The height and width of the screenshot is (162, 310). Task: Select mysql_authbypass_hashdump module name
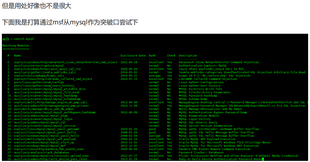tap(55, 112)
